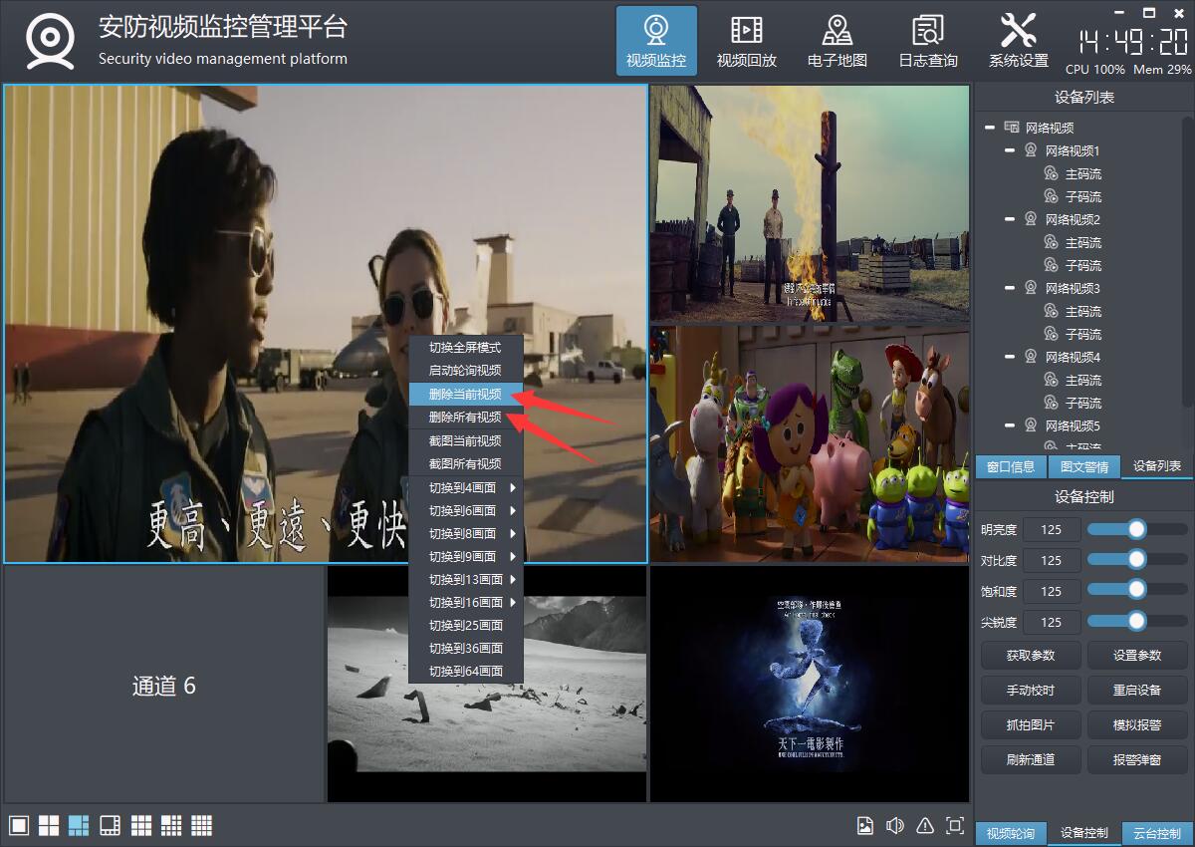1195x847 pixels.
Task: Open the 电子地图 map module
Action: [x=836, y=42]
